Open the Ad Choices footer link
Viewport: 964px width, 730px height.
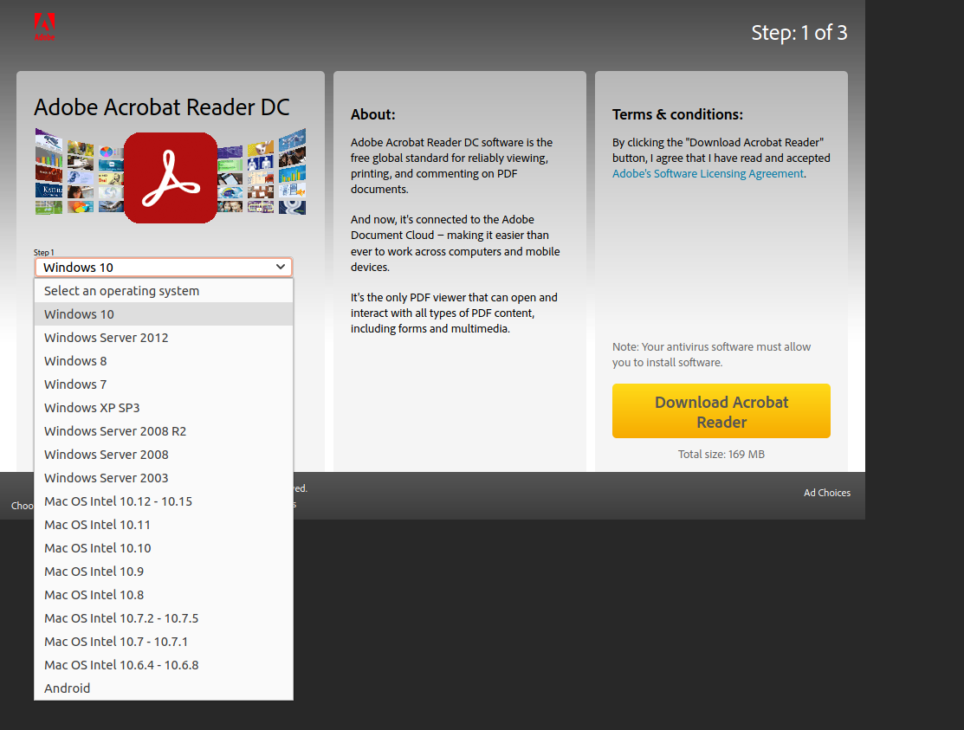click(x=827, y=493)
